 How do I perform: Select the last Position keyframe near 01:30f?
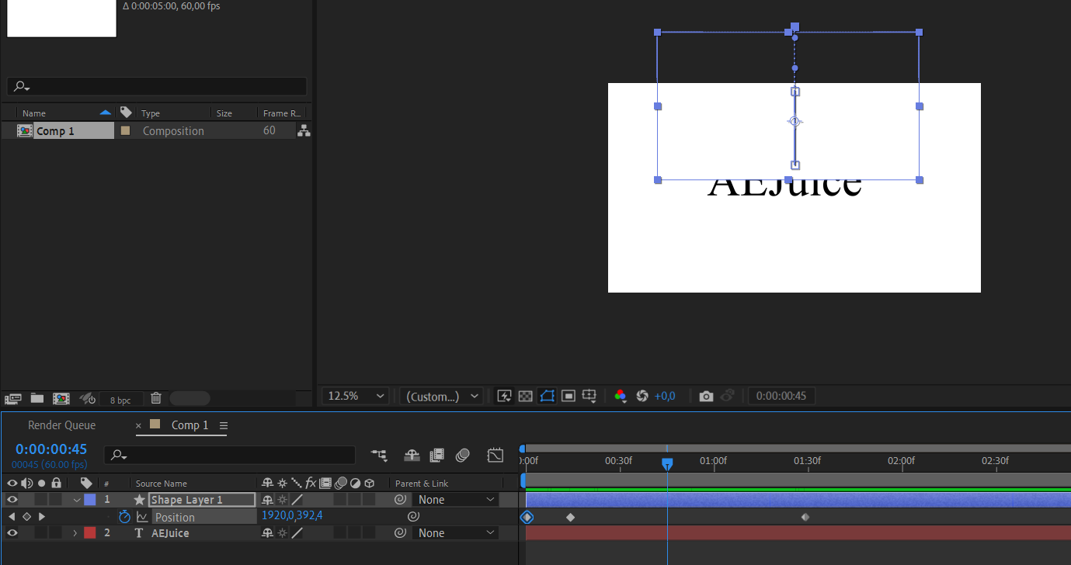click(805, 517)
